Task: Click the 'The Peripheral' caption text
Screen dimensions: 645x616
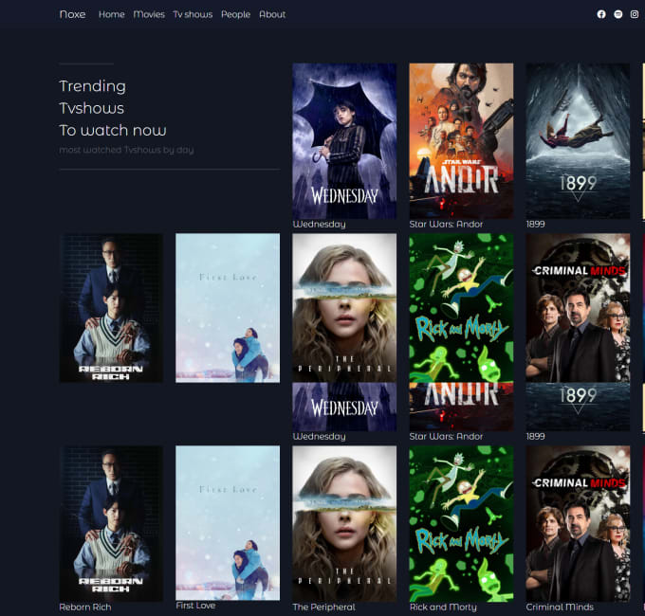Action: click(323, 607)
